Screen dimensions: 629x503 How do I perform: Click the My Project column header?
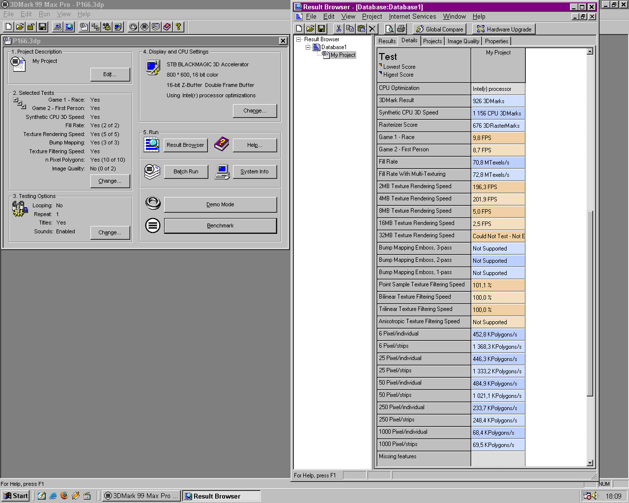tap(498, 65)
